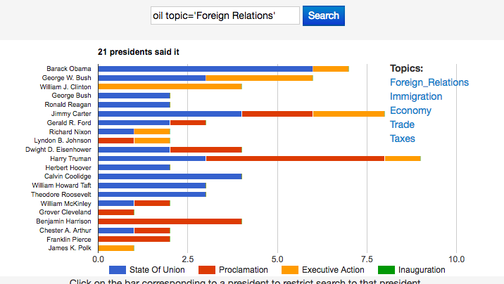Click the red Proclamation legend swatch
Viewport: 504px width, 284px height.
(x=207, y=269)
